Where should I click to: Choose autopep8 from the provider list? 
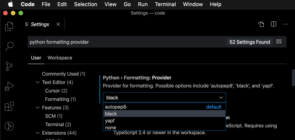164,107
